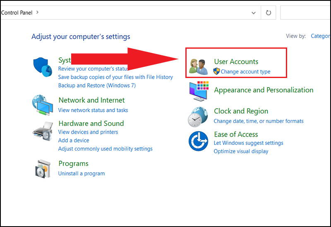The image size is (331, 227).
Task: Open the Ease of Access circular icon
Action: click(x=198, y=141)
